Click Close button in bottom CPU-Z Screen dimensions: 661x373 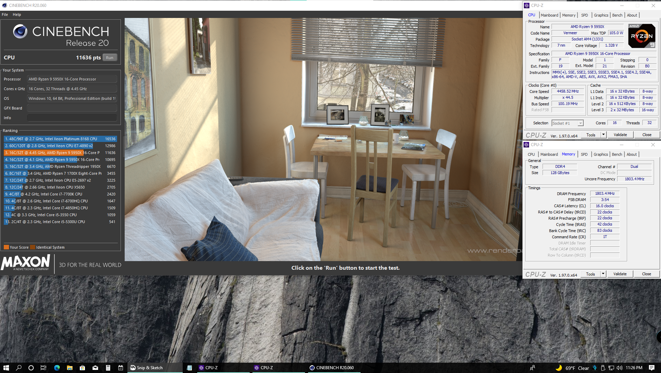[646, 274]
